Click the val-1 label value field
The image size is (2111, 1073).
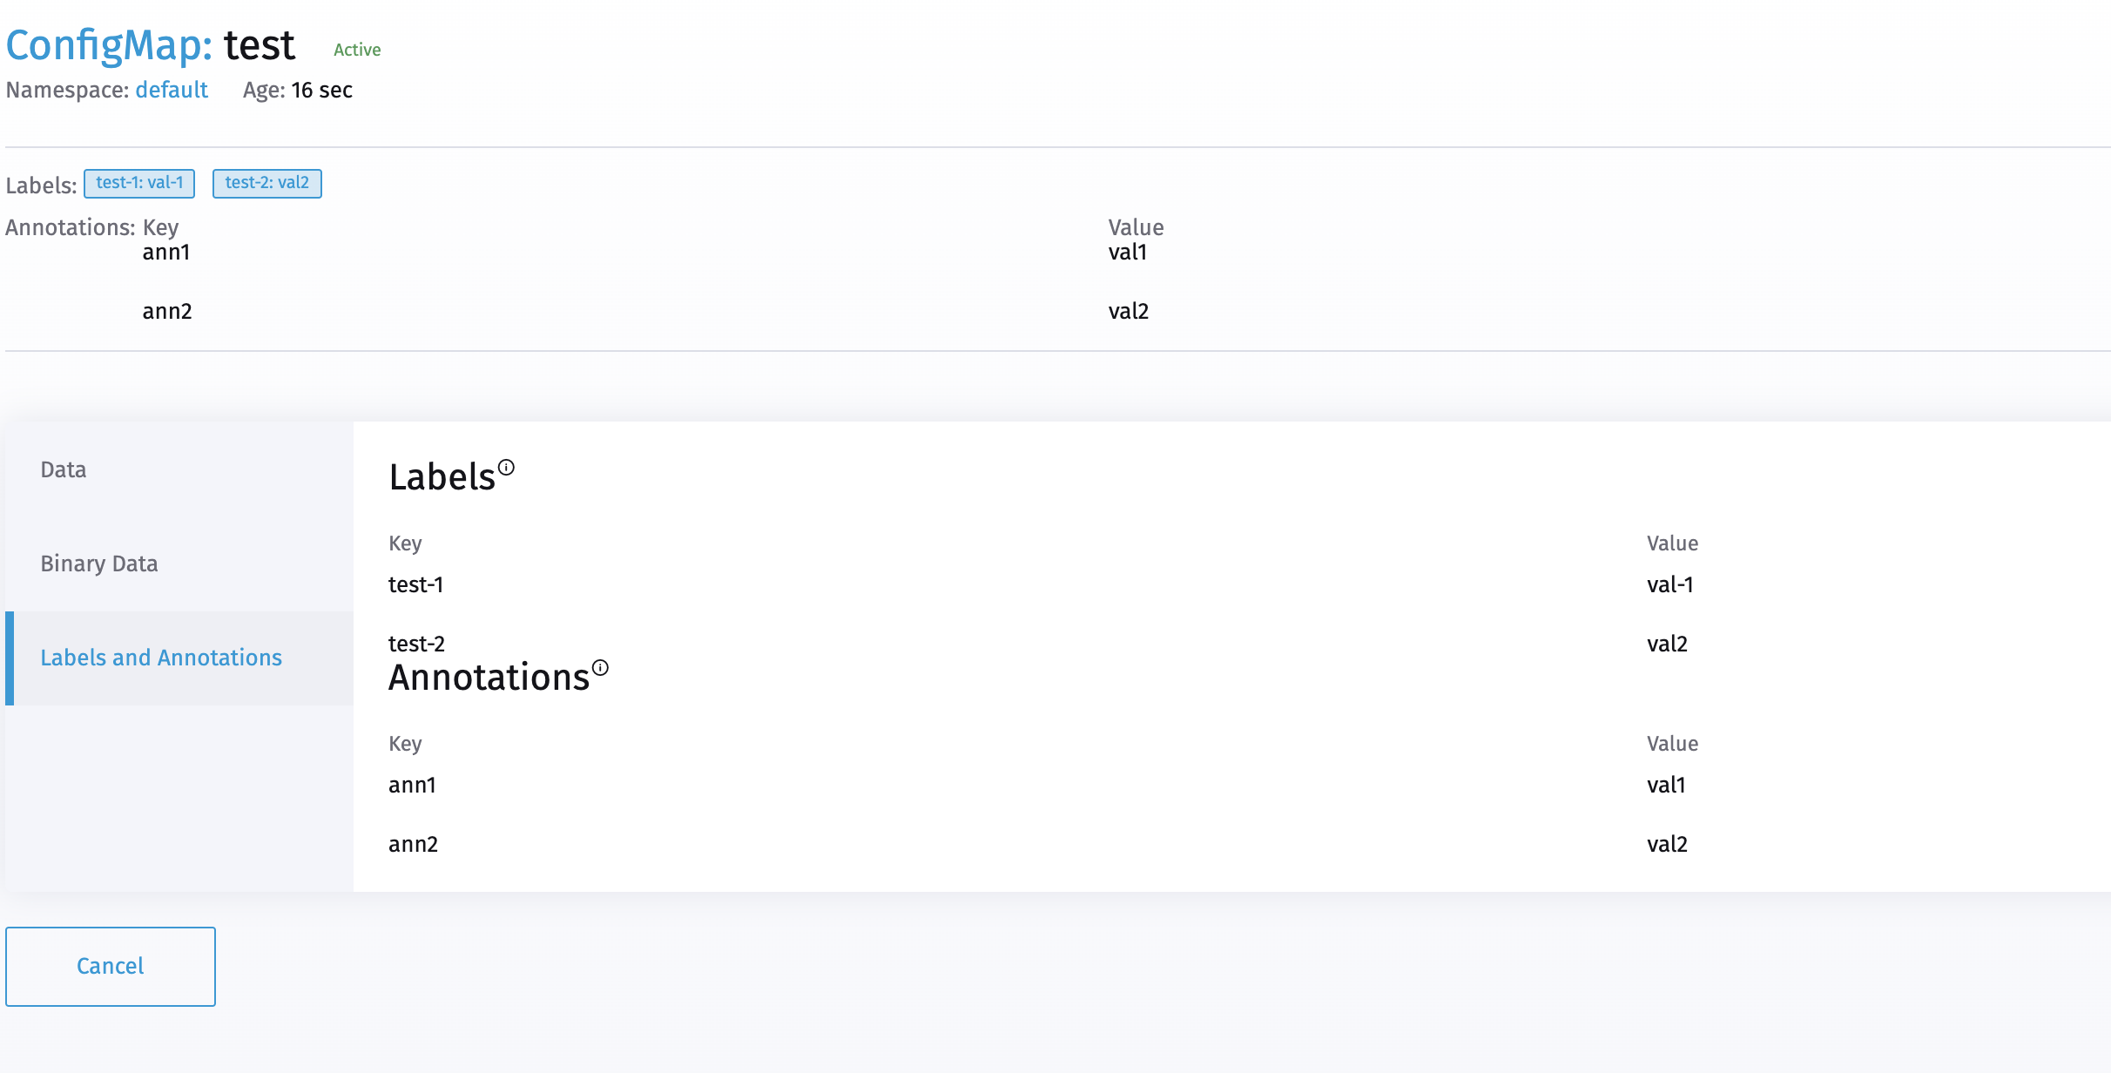pyautogui.click(x=1669, y=585)
